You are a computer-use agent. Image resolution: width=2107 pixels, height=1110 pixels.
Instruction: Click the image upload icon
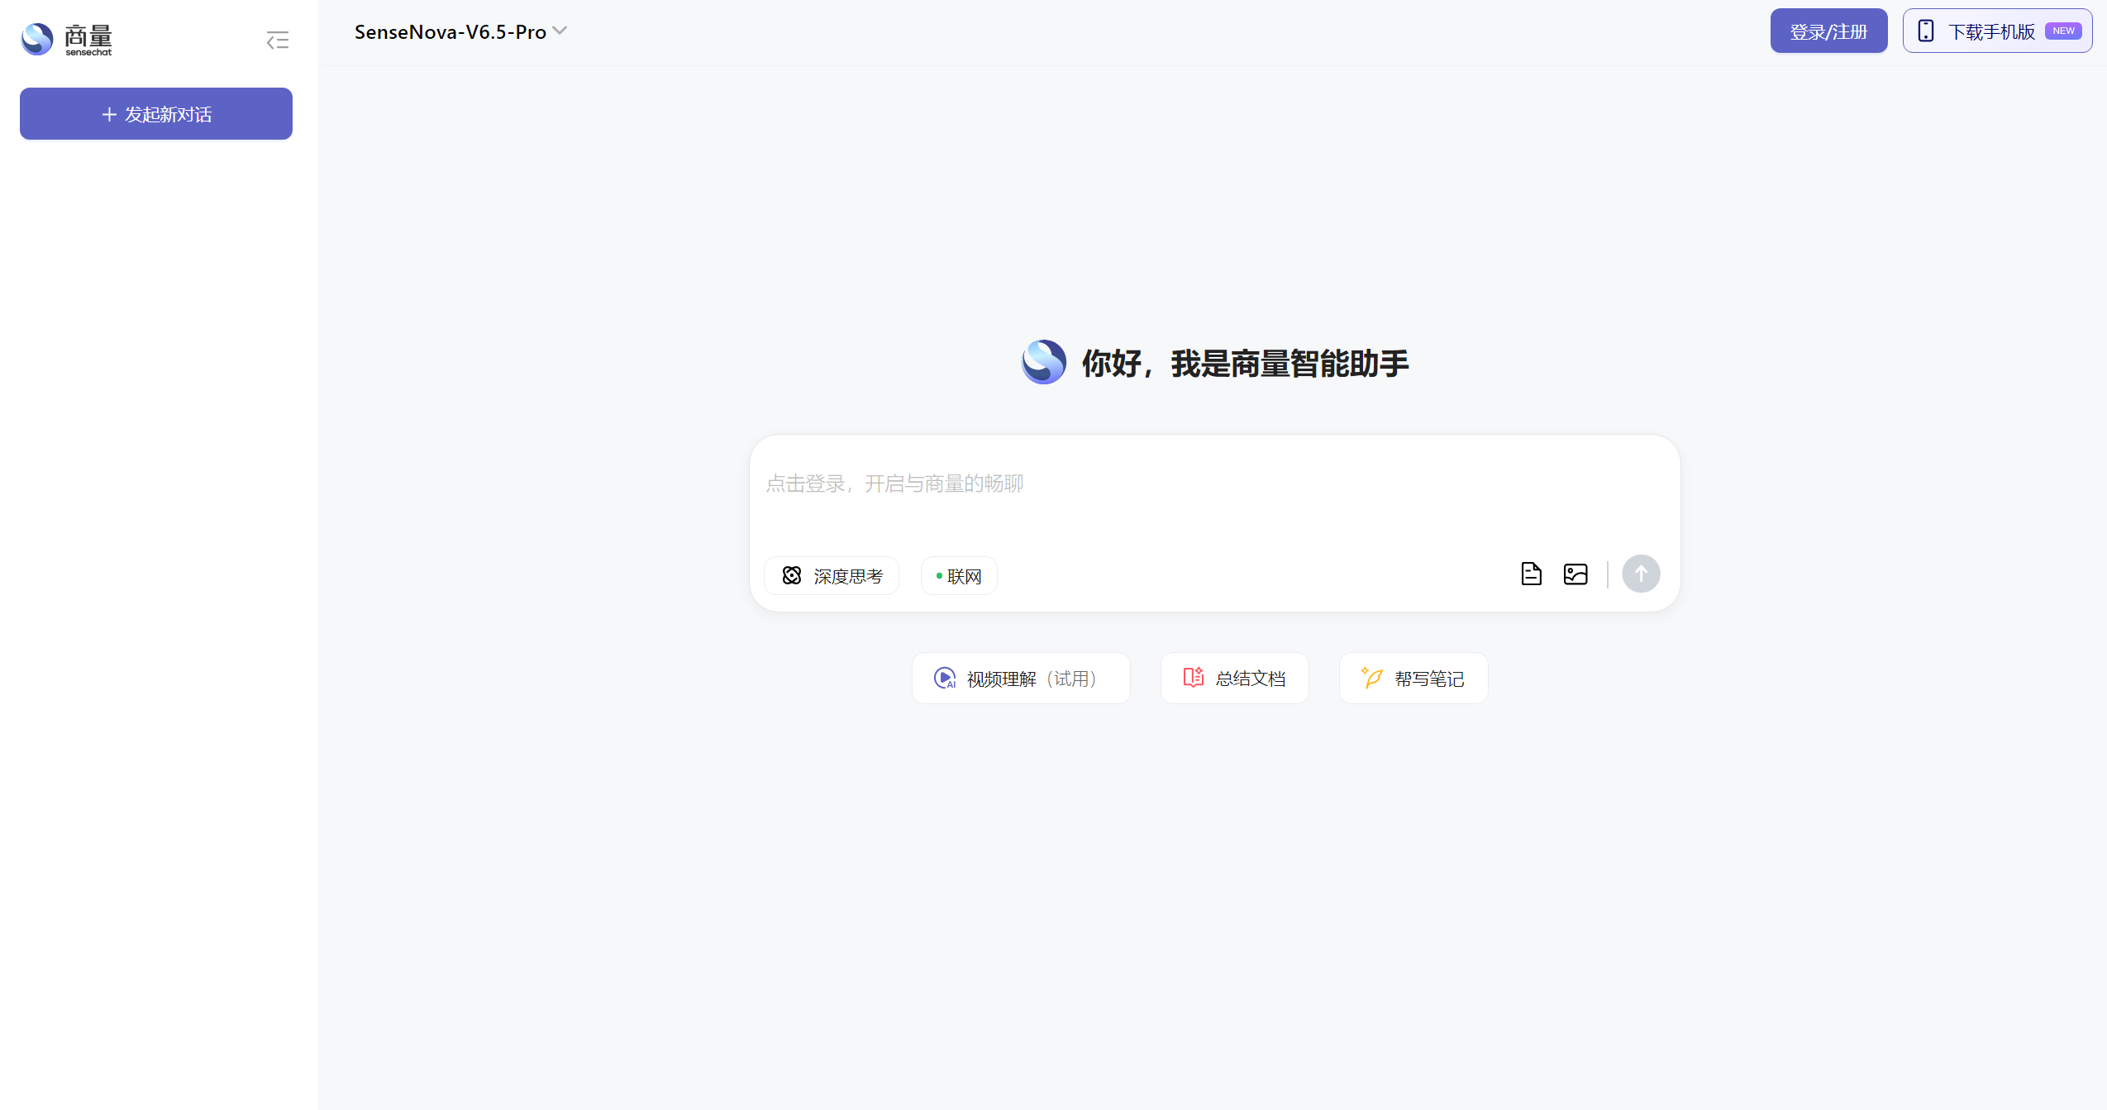click(1575, 574)
